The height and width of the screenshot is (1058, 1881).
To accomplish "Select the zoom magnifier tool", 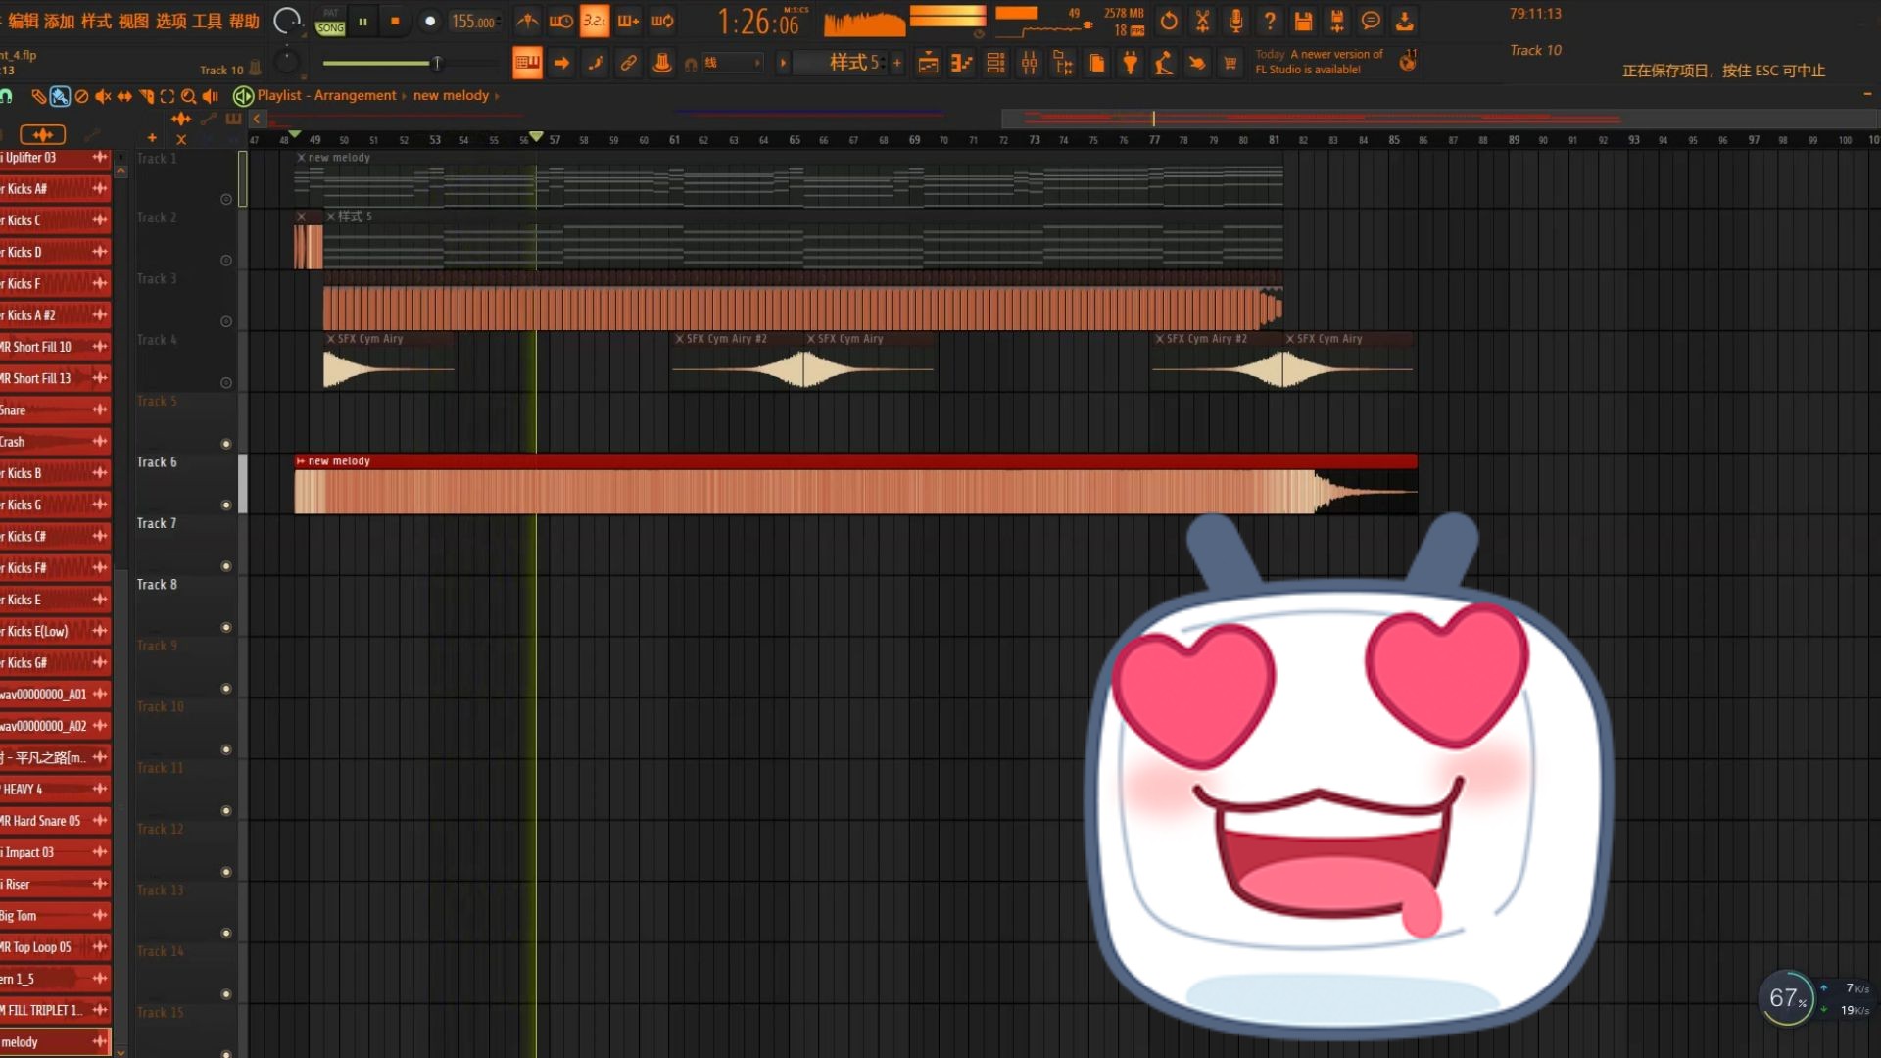I will [188, 96].
